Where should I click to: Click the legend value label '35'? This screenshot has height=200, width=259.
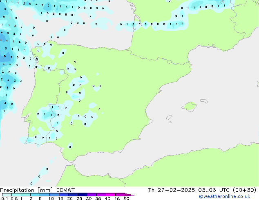[98, 198]
